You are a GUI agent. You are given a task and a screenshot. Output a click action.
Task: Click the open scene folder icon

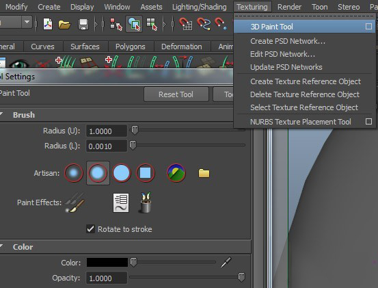coord(64,24)
